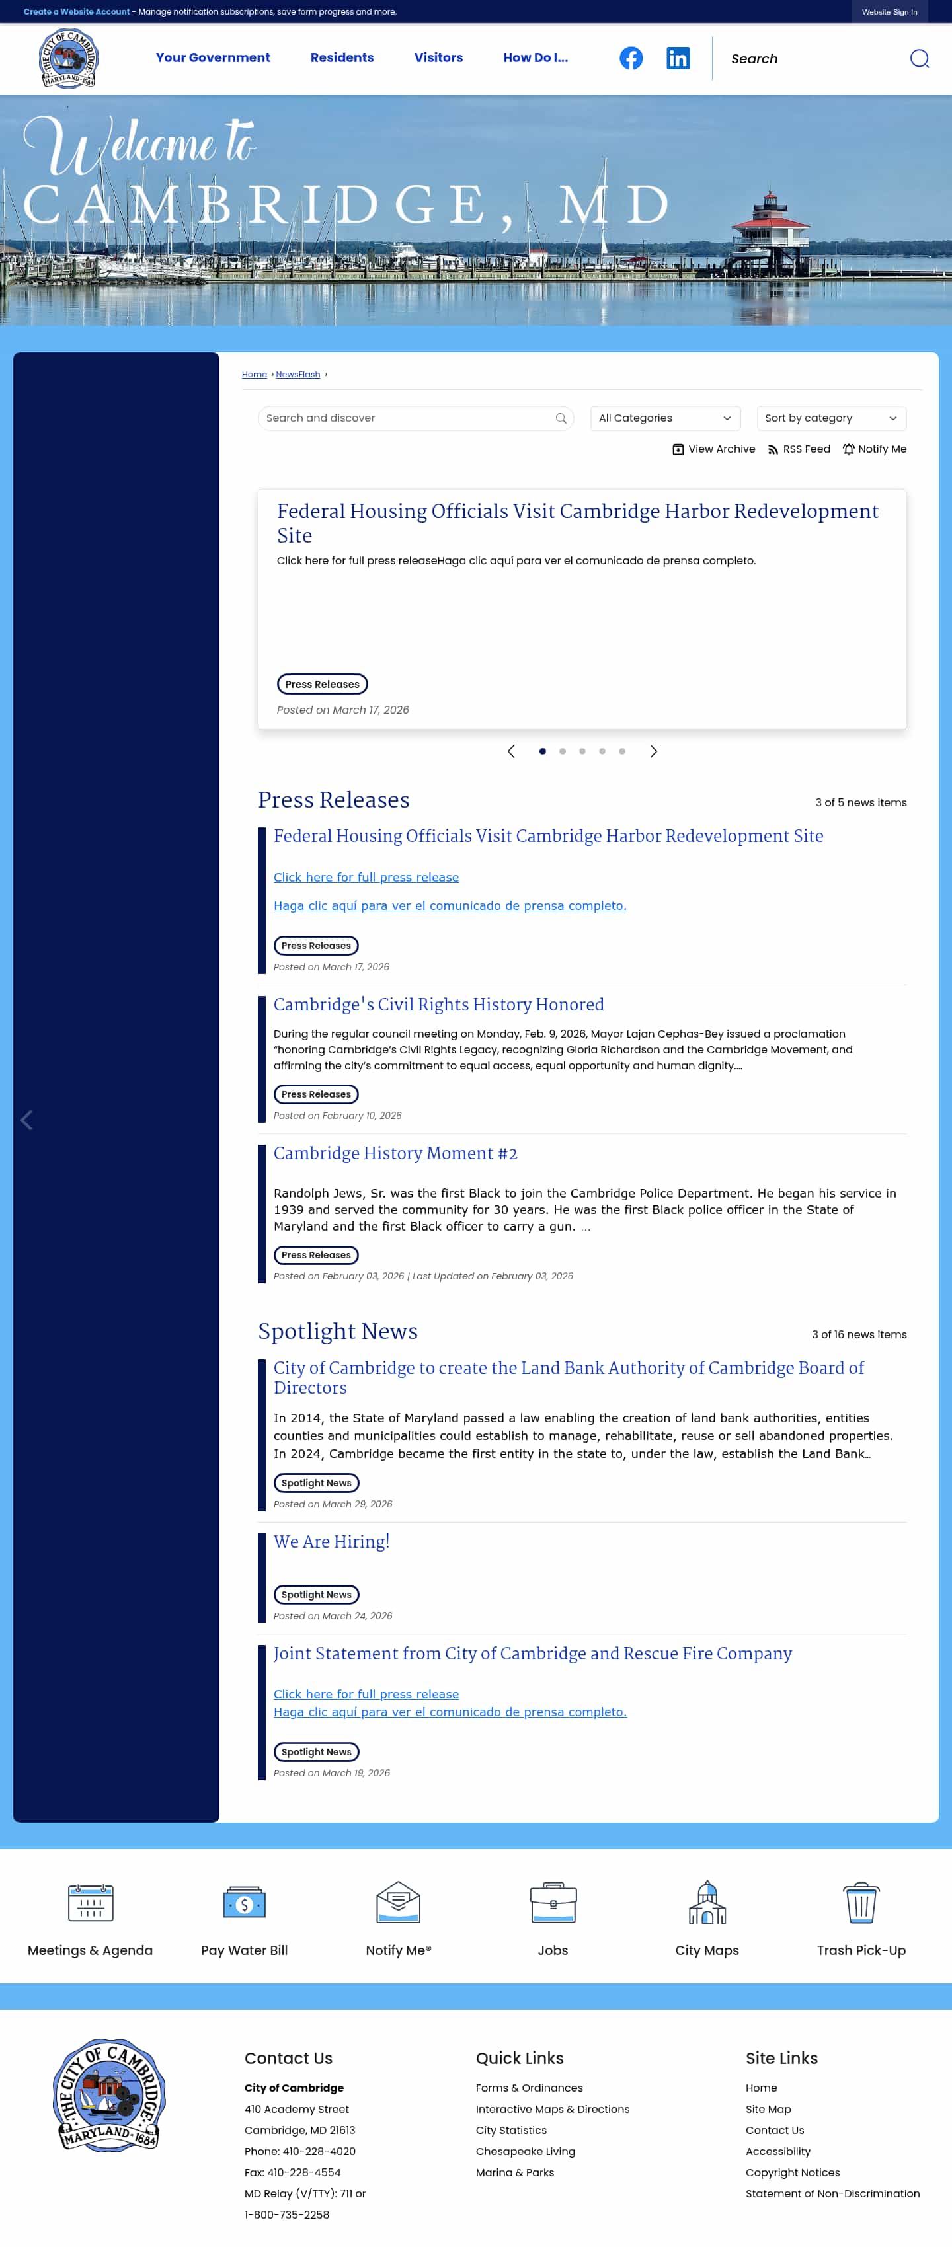952x2247 pixels.
Task: Select fourth carousel dot indicator
Action: pyautogui.click(x=602, y=751)
